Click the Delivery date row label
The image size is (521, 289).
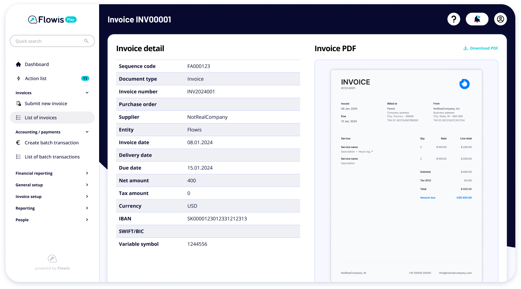click(135, 155)
